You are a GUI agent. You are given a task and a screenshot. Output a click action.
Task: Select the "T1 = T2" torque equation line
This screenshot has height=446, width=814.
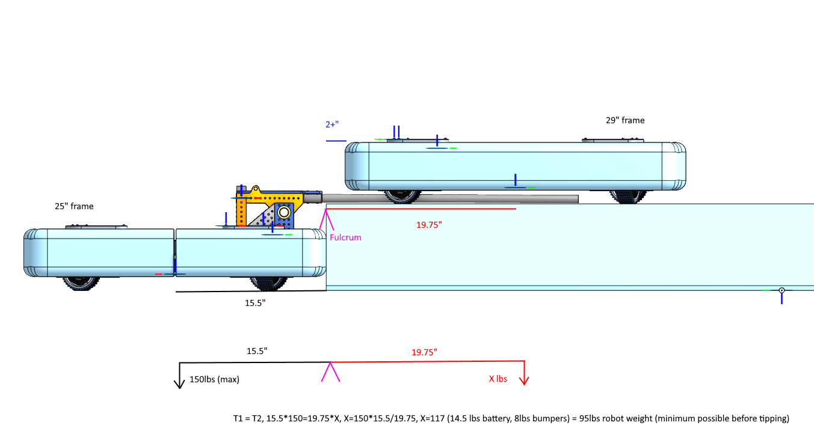pyautogui.click(x=511, y=418)
